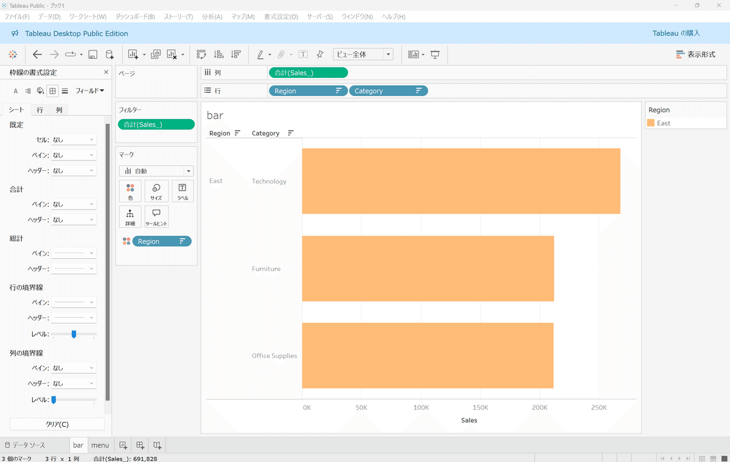Click the new story tab icon
The width and height of the screenshot is (730, 462).
point(157,445)
